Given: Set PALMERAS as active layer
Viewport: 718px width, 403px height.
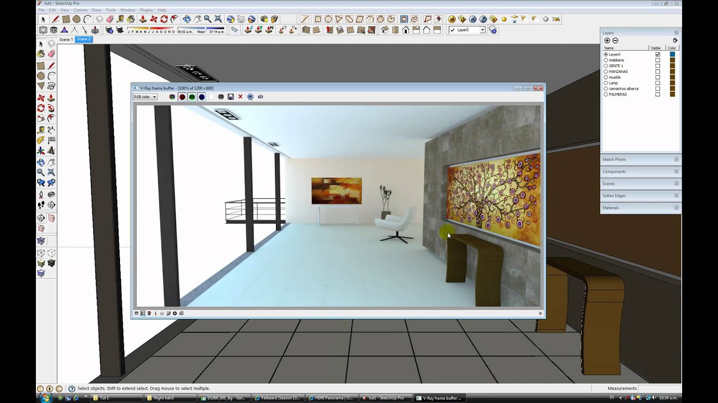Looking at the screenshot, I should 606,95.
